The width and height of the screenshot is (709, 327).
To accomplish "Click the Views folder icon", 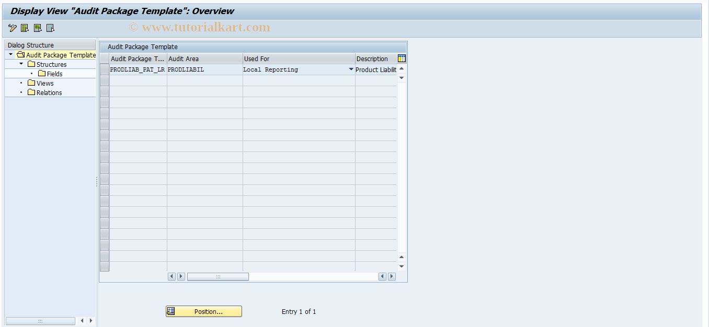I will point(31,83).
